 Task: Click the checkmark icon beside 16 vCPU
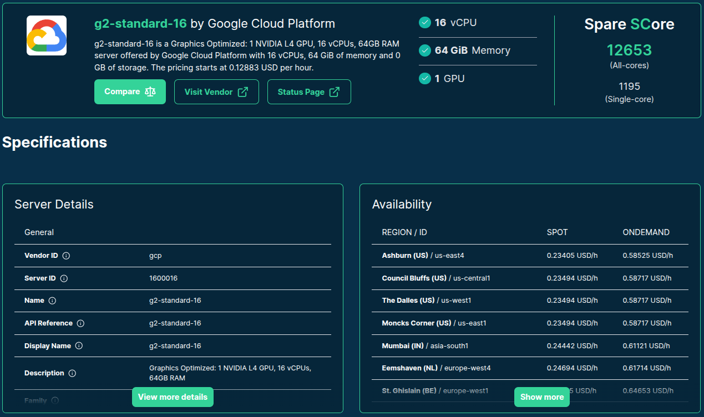[425, 23]
